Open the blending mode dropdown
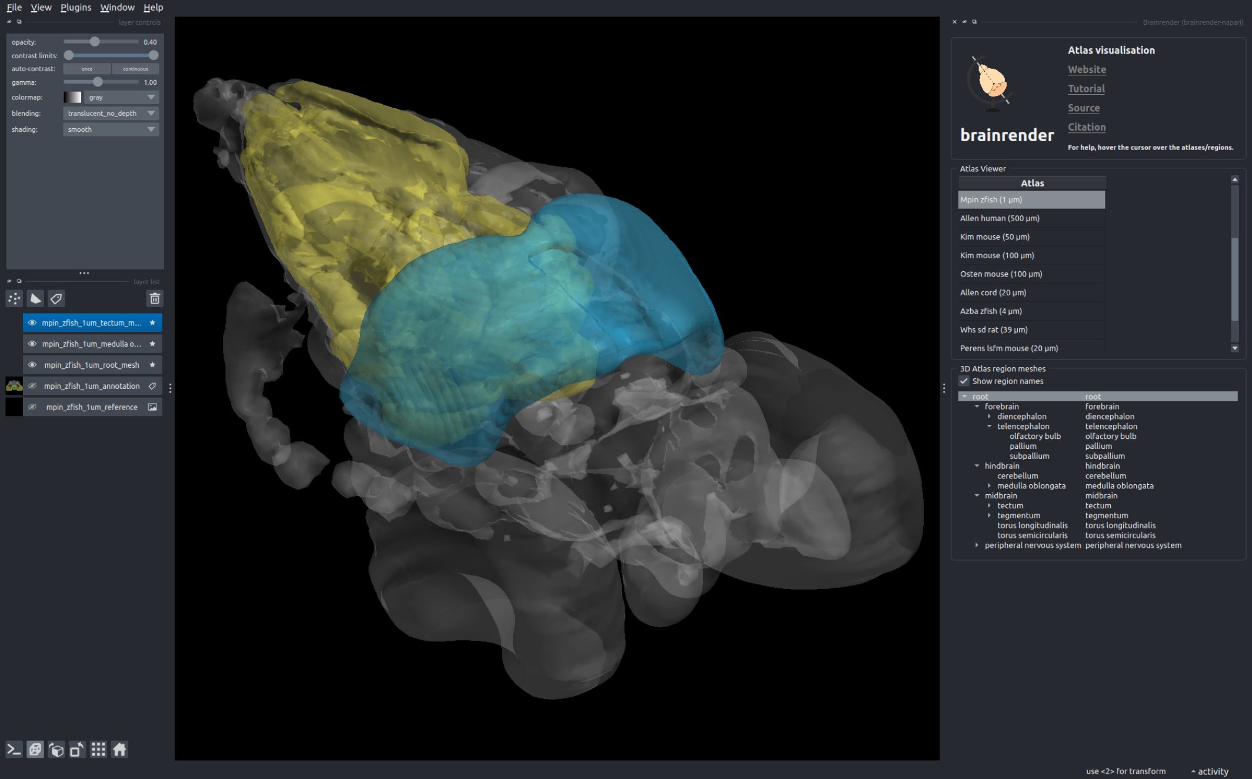The image size is (1252, 779). [x=111, y=113]
